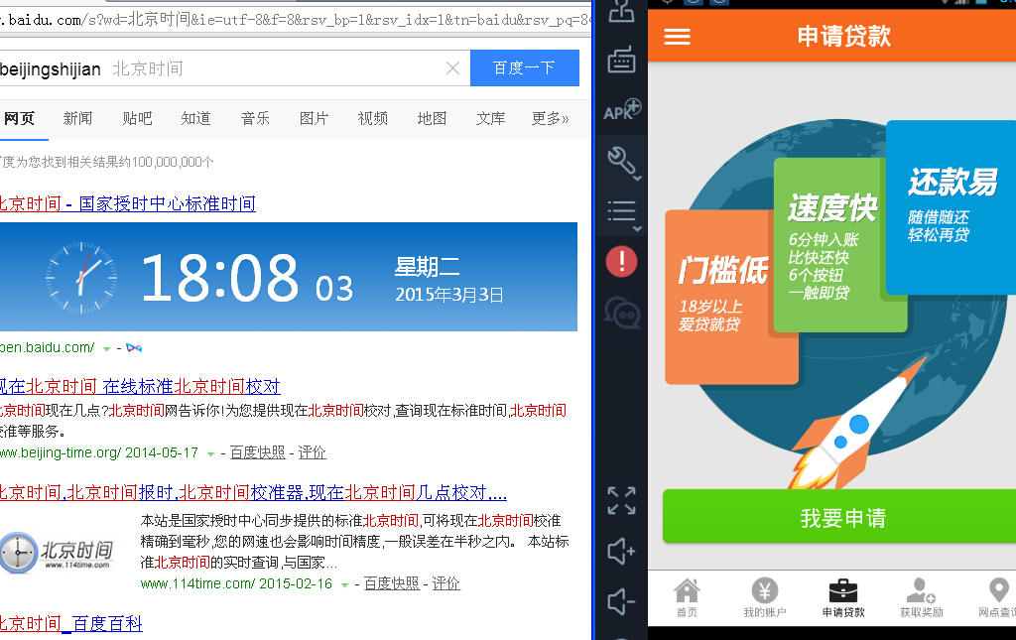Click the browser address bar URL
The image size is (1016, 640).
[295, 20]
